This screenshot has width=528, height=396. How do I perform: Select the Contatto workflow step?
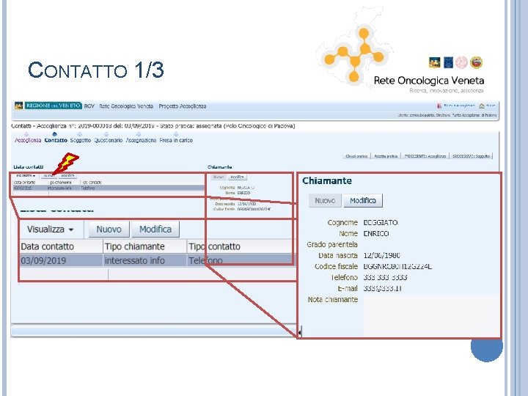(x=56, y=140)
